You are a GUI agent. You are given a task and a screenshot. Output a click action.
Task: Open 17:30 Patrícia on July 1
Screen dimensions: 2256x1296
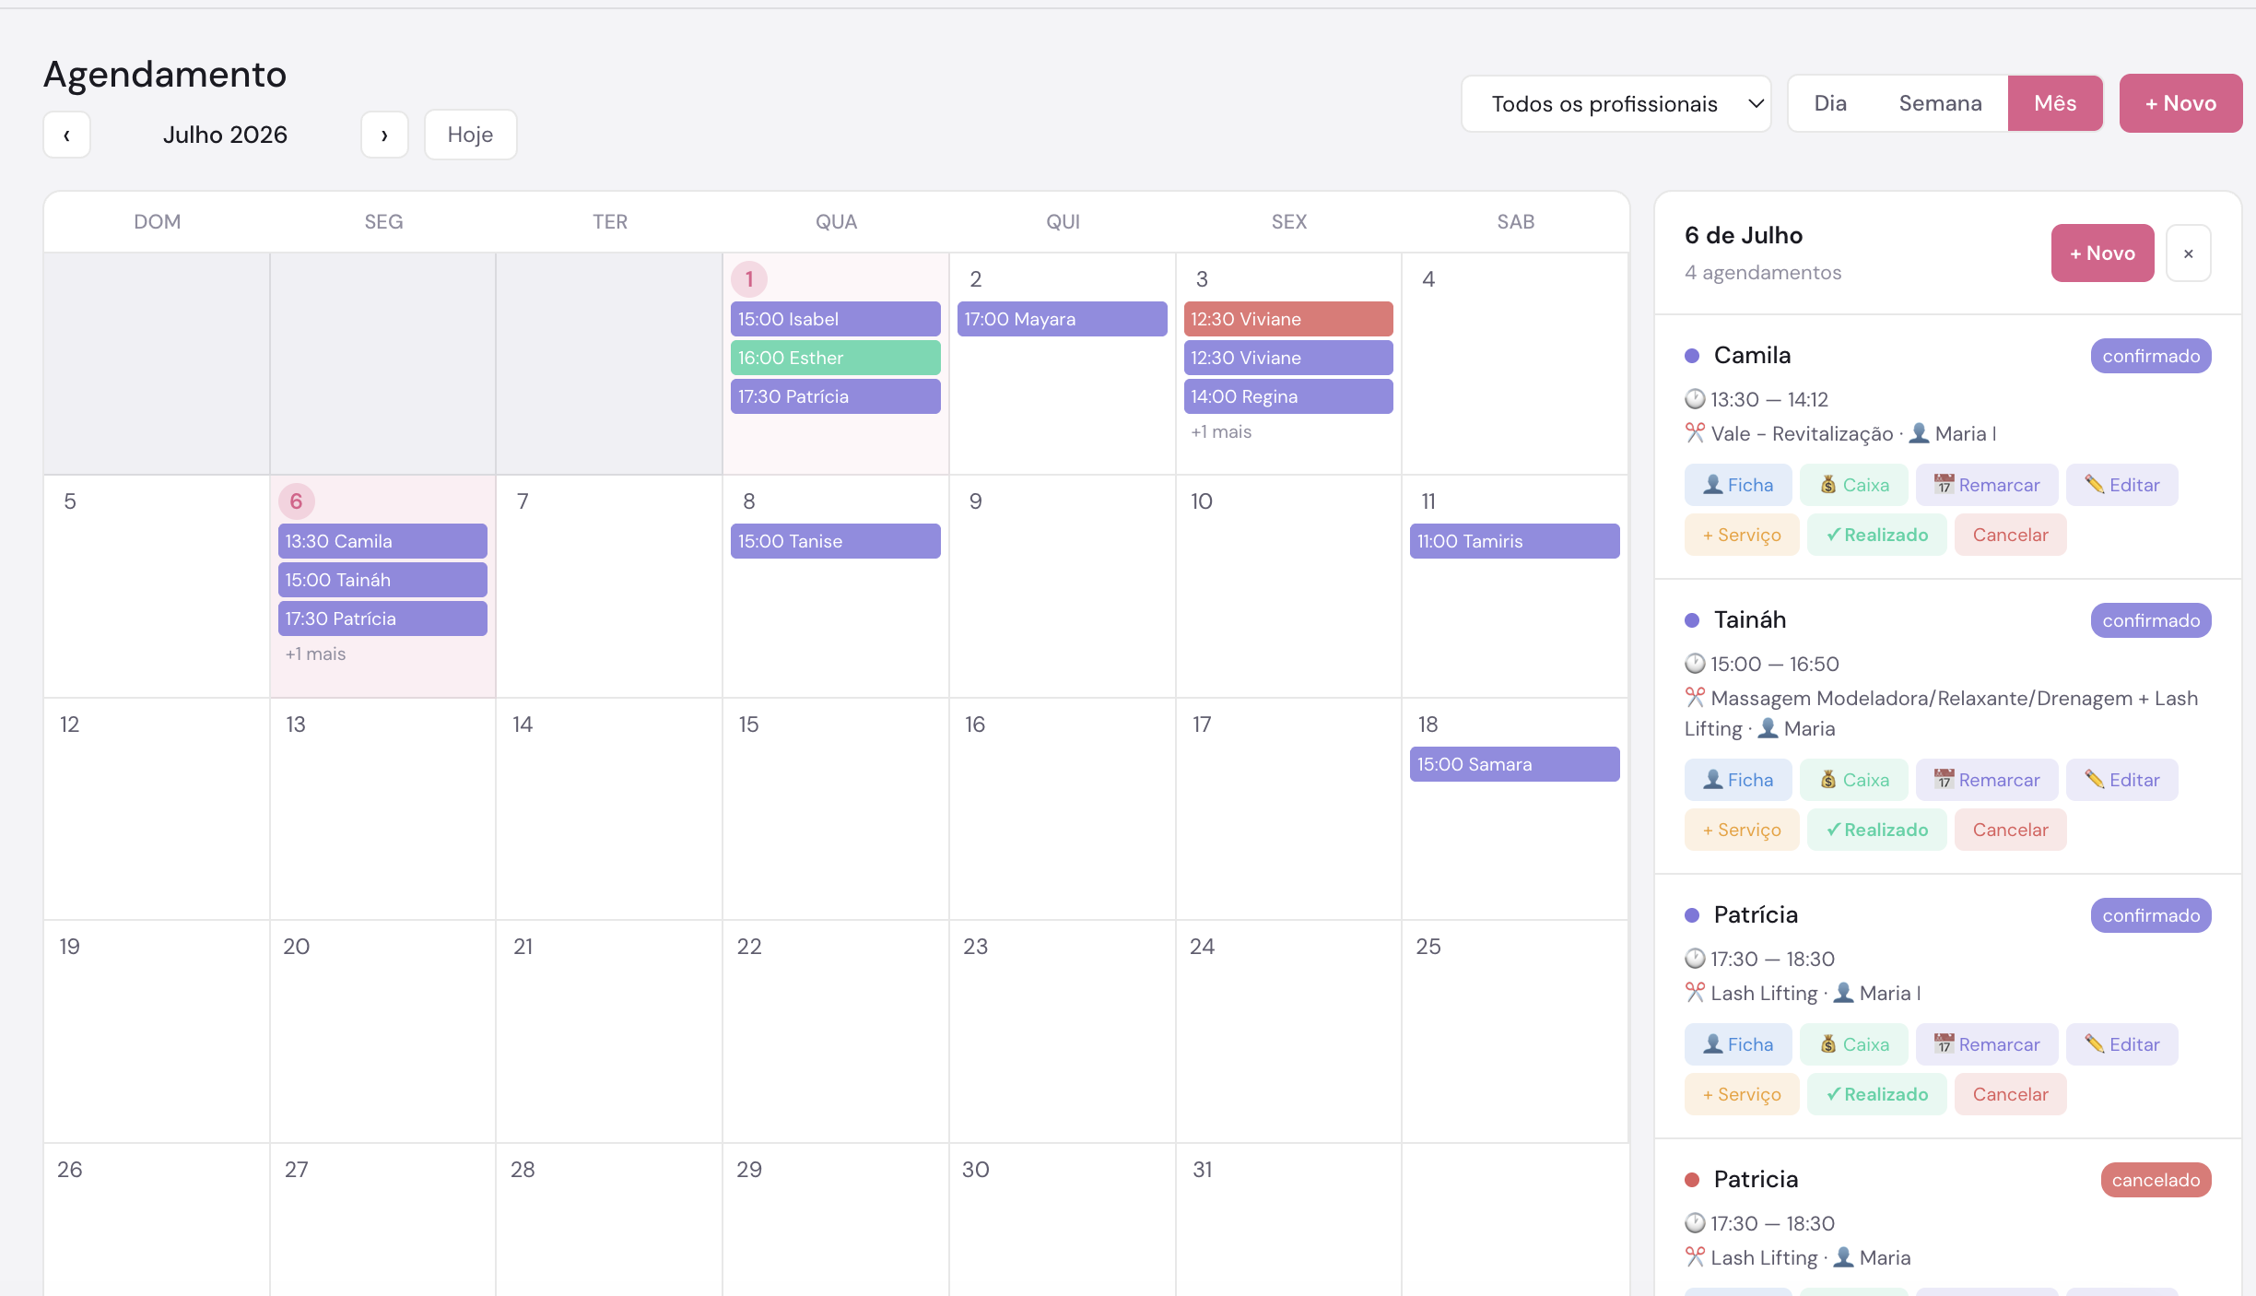coord(835,396)
